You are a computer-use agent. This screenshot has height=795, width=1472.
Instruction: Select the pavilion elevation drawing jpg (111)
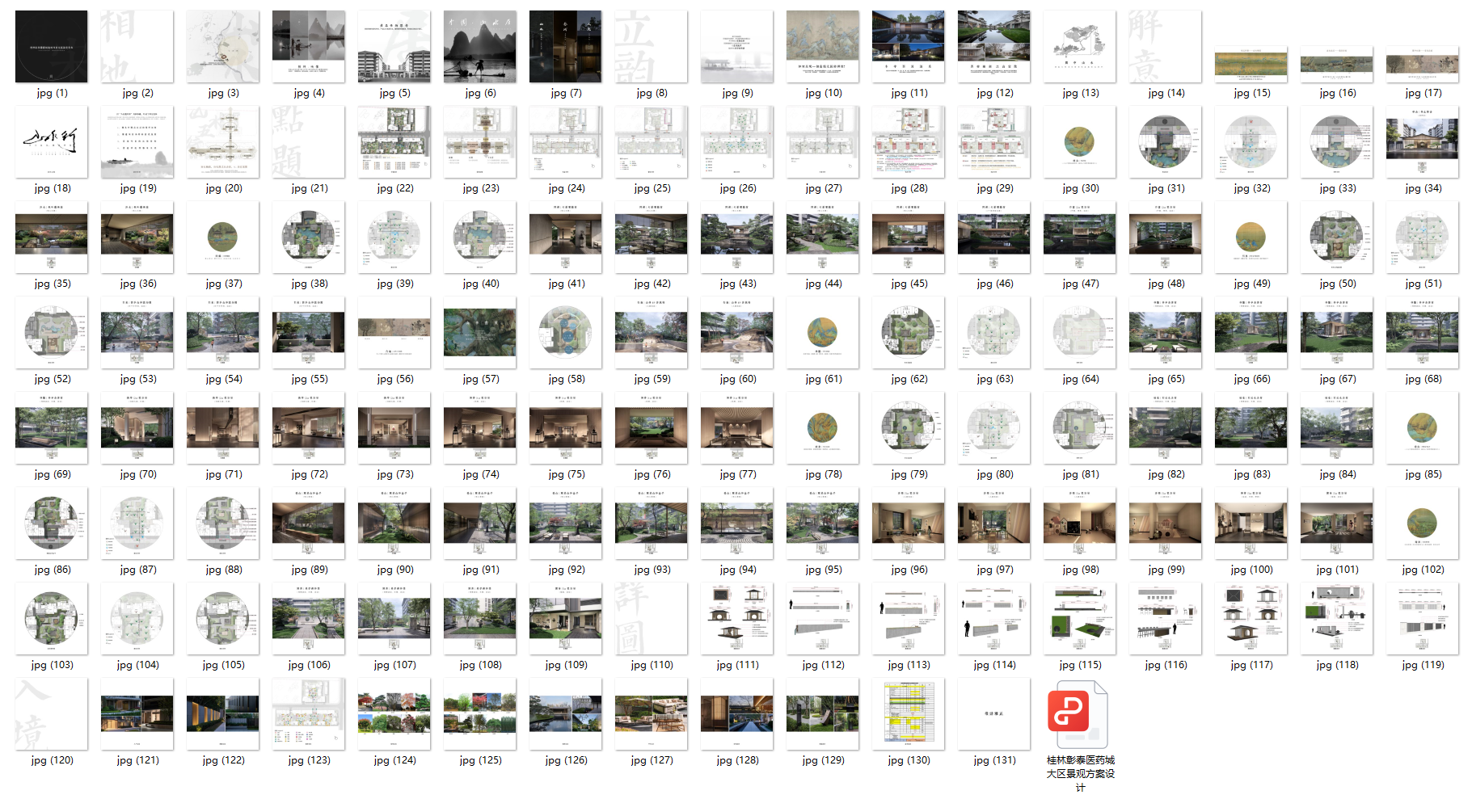(737, 619)
